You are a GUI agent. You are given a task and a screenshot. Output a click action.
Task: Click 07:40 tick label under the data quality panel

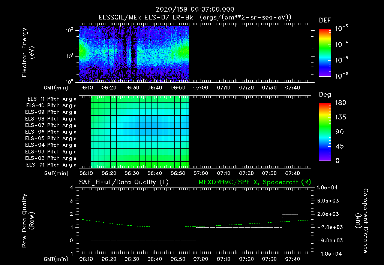point(292,259)
